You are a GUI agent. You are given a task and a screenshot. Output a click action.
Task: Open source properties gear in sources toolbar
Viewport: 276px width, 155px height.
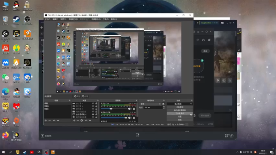click(x=82, y=120)
